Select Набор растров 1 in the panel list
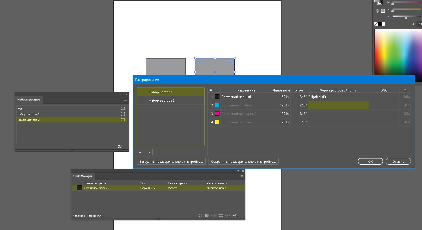The image size is (422, 230). [72, 114]
